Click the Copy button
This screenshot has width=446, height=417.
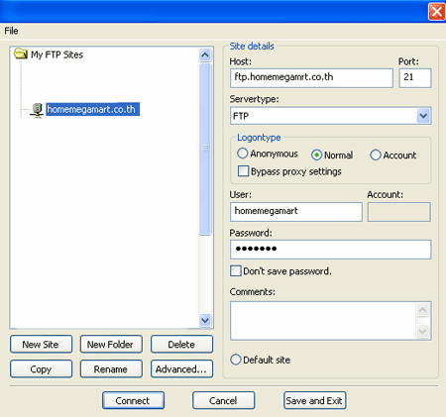pos(41,368)
